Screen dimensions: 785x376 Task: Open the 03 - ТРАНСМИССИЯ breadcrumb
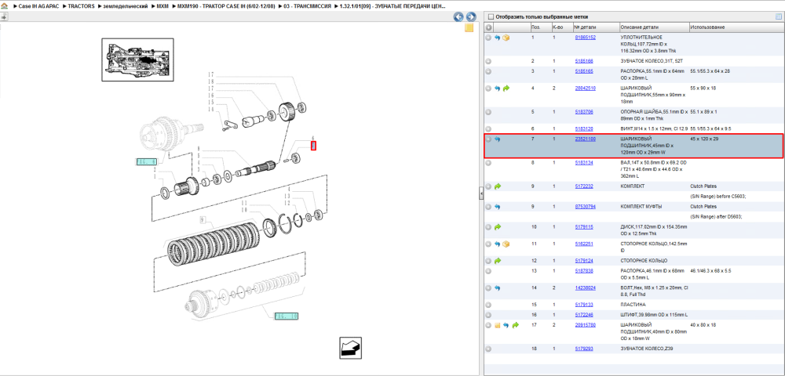pos(308,5)
